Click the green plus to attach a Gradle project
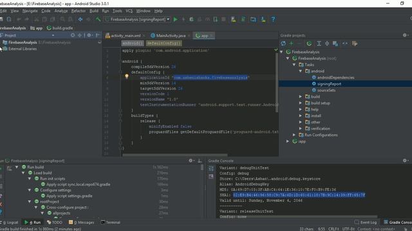 click(x=291, y=44)
